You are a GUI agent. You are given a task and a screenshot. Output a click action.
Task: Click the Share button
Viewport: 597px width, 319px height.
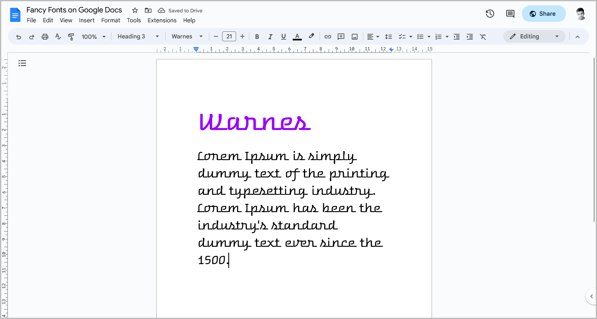click(544, 14)
